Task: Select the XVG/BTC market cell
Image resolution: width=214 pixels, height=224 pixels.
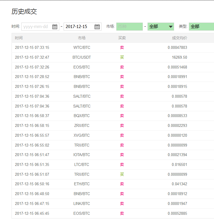Action: pyautogui.click(x=82, y=136)
